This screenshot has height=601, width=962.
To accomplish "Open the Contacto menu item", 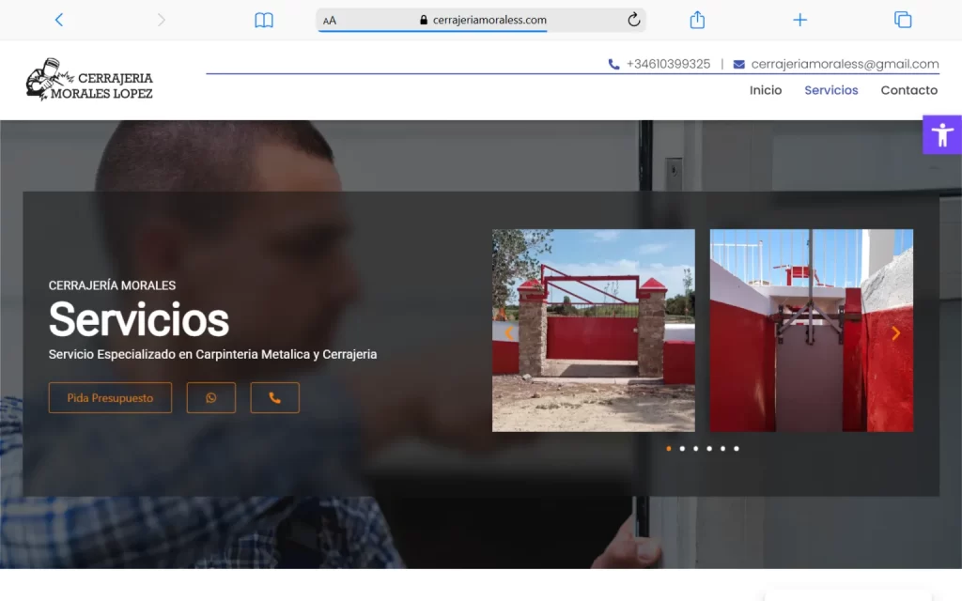I will coord(908,90).
